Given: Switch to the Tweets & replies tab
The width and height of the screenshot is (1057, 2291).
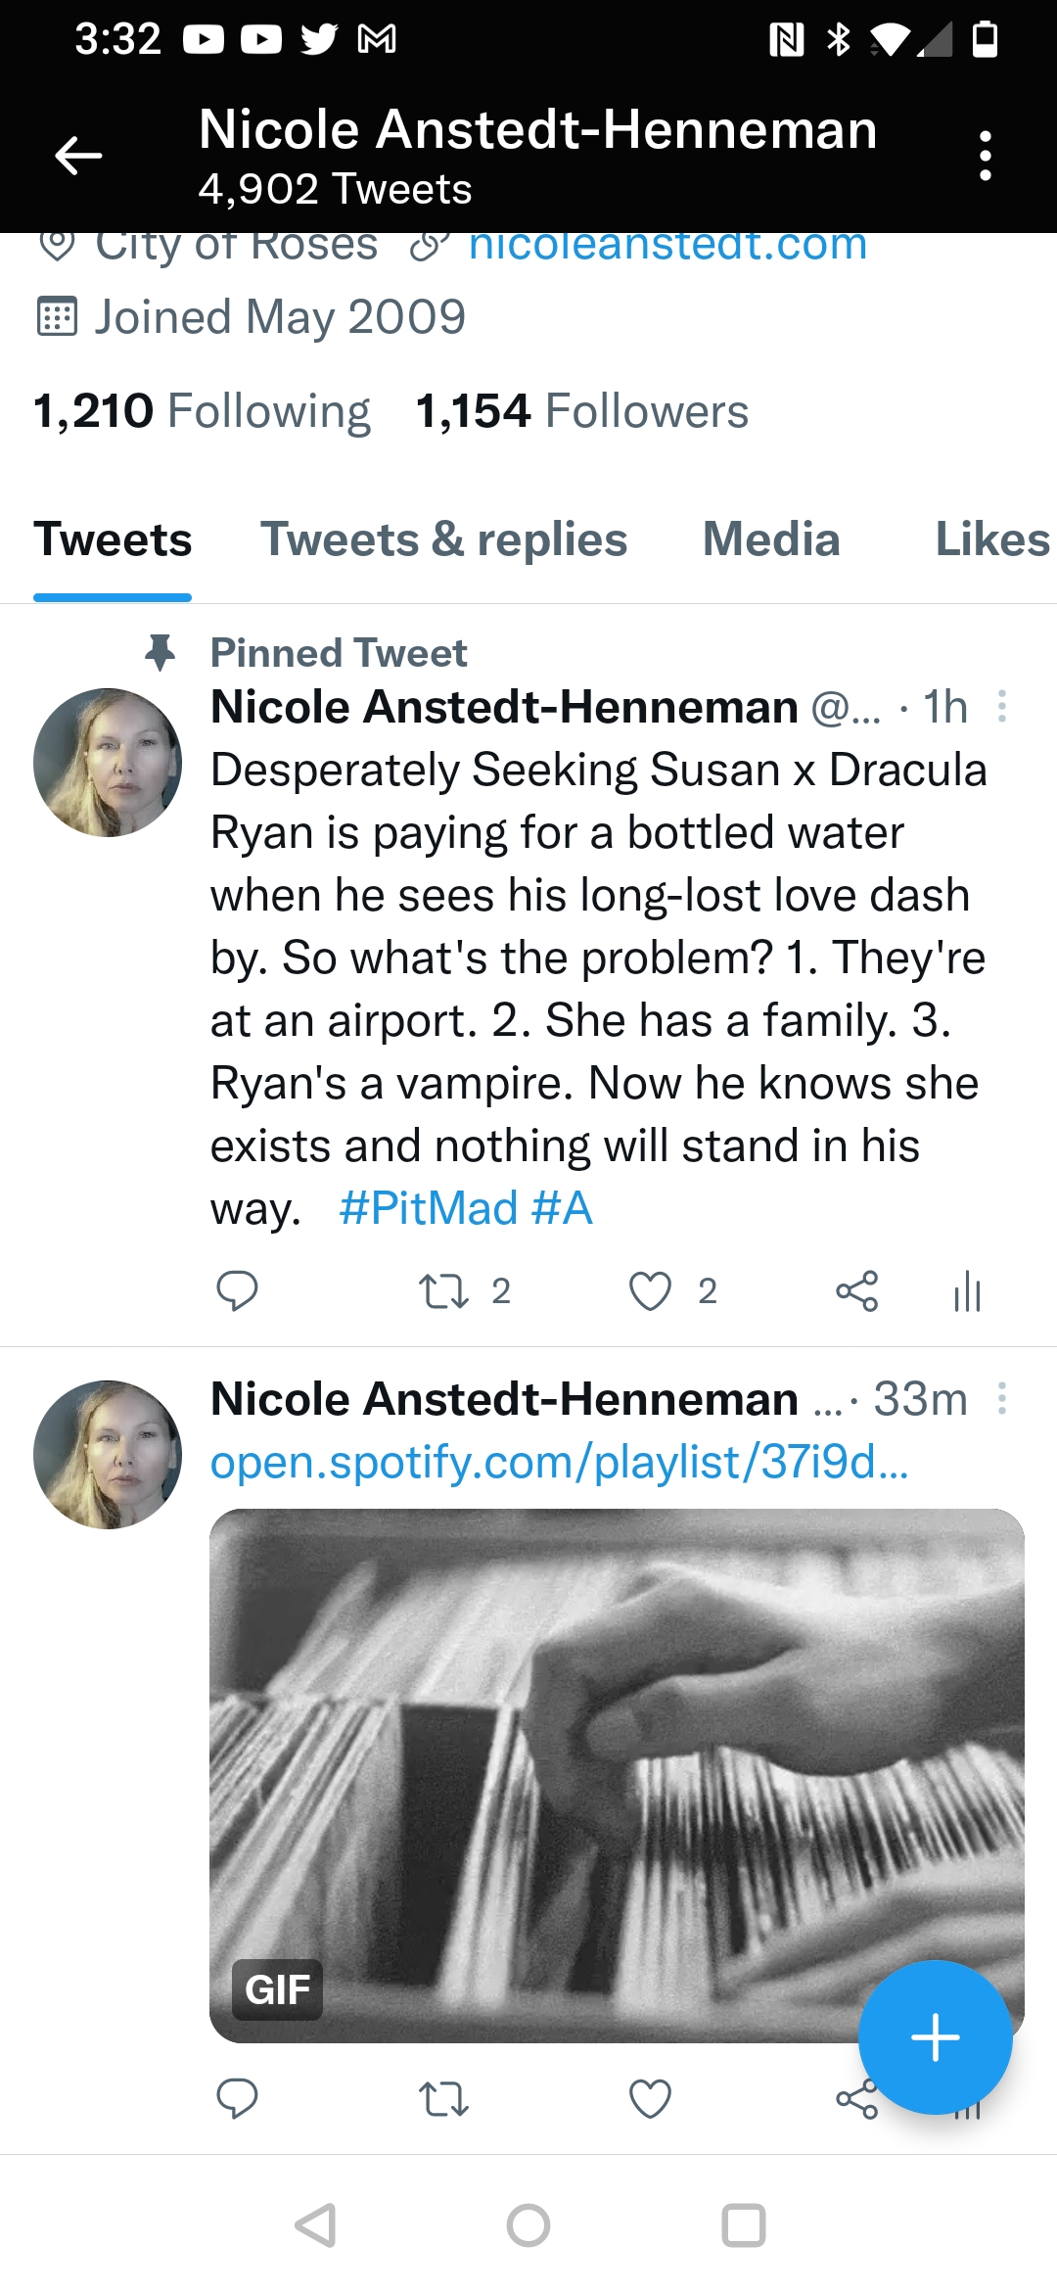Looking at the screenshot, I should pos(443,539).
